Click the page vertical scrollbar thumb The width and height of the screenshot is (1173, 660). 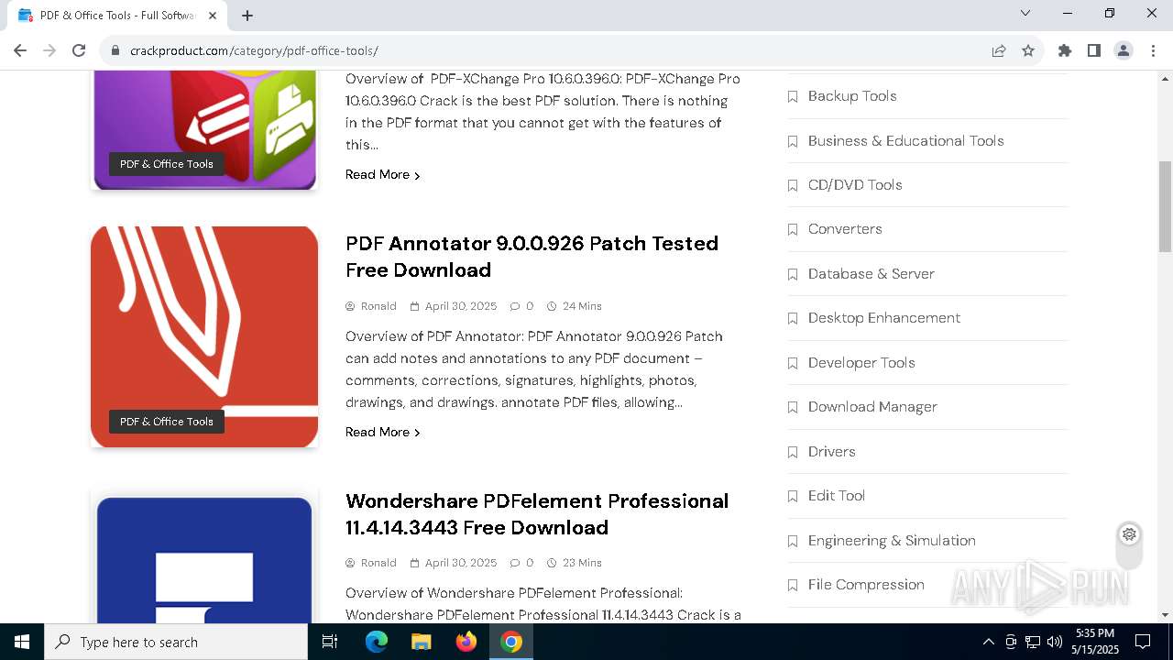[1165, 206]
